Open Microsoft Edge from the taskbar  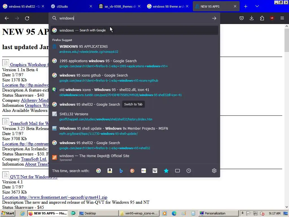tap(174, 213)
